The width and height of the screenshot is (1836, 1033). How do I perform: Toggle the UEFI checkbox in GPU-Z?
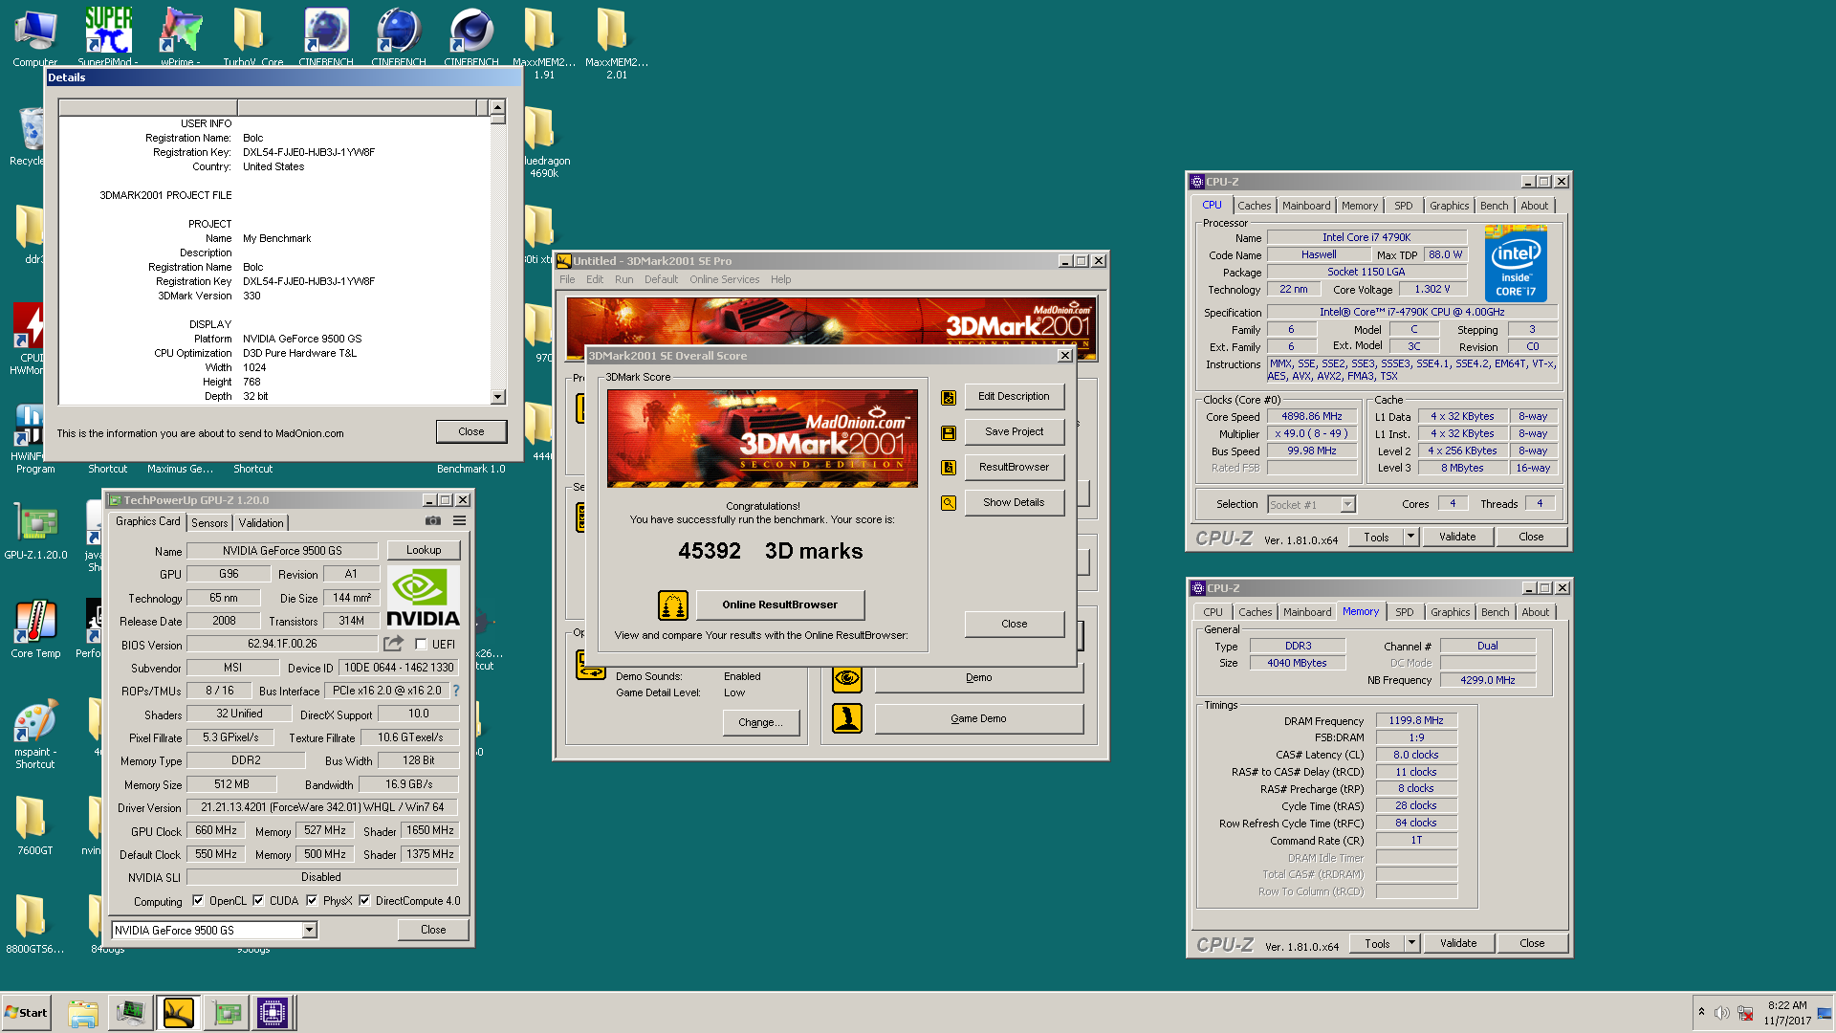[421, 645]
